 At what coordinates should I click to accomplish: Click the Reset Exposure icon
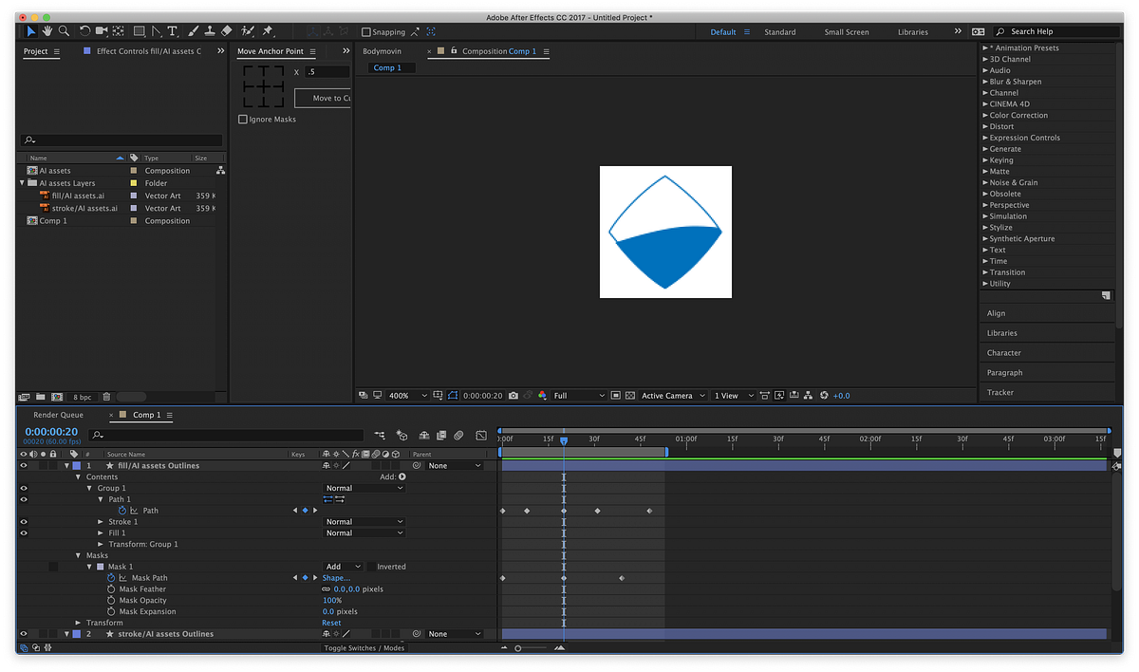824,396
